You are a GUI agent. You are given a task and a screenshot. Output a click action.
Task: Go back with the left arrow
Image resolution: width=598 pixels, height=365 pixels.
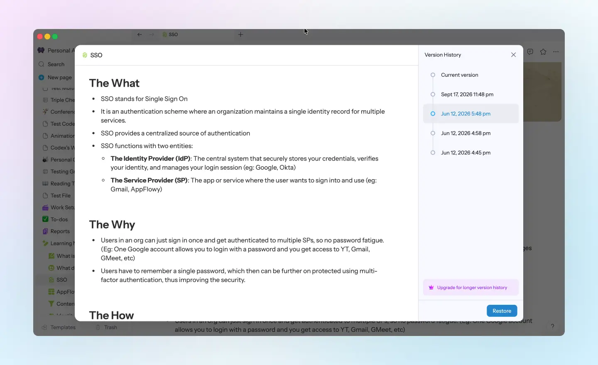[x=140, y=35]
